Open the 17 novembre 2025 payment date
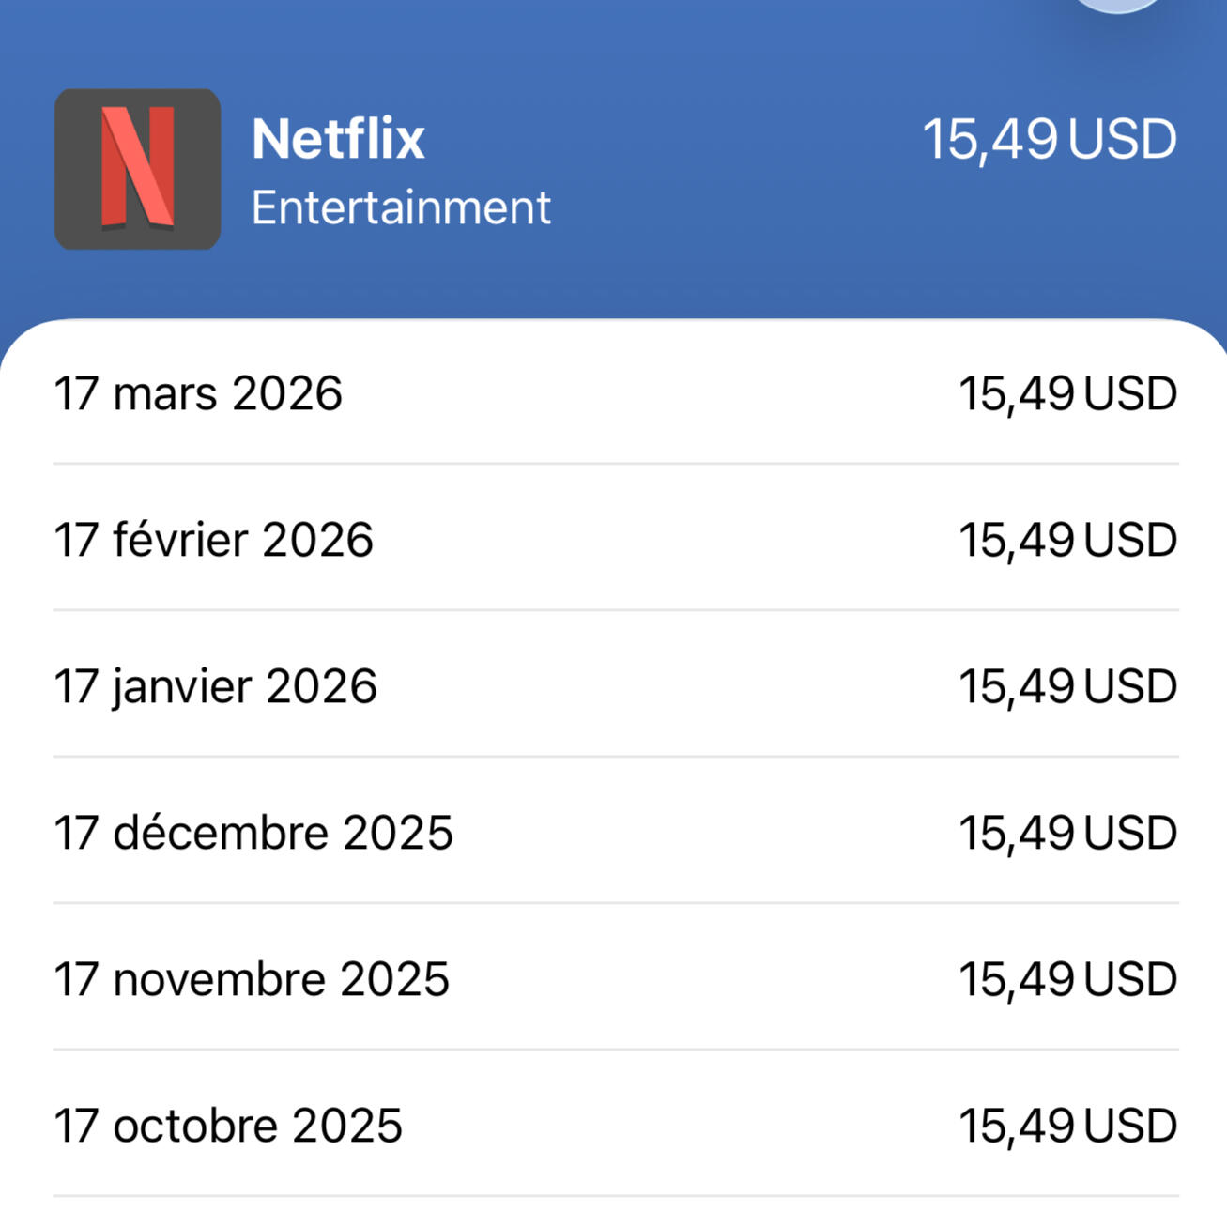 point(252,979)
